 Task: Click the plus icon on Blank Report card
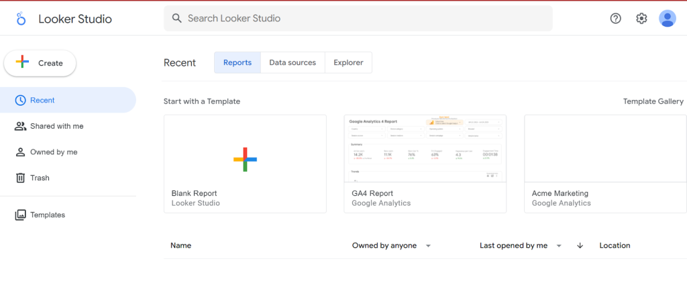click(245, 160)
